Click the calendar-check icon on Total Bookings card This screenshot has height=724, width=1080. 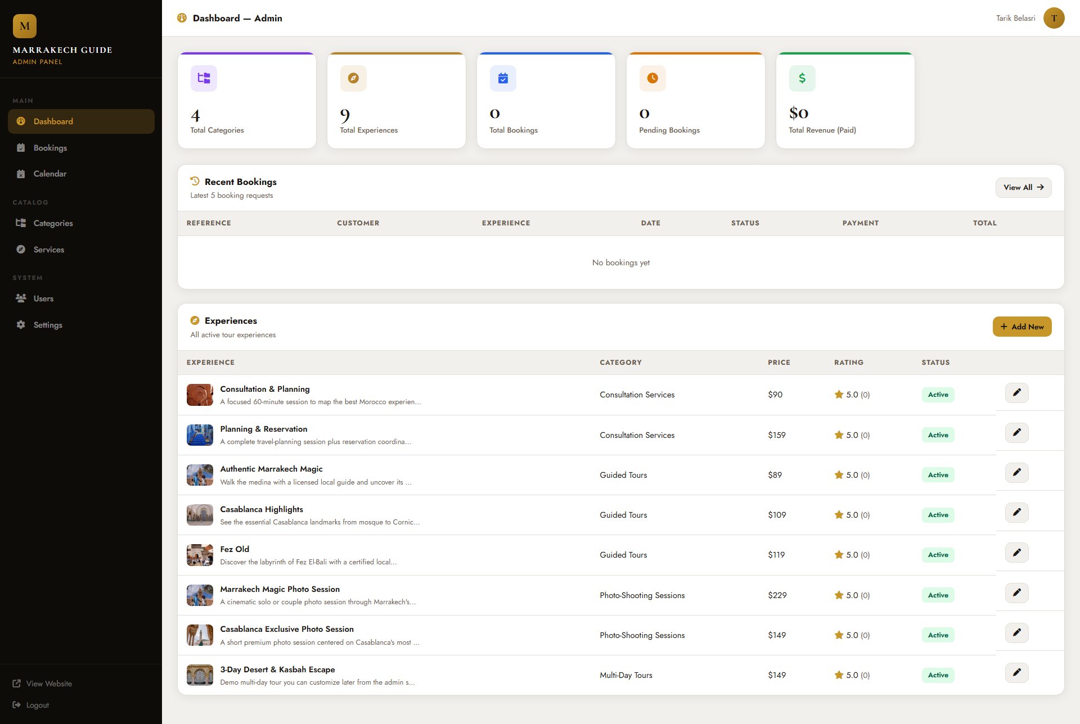tap(503, 78)
